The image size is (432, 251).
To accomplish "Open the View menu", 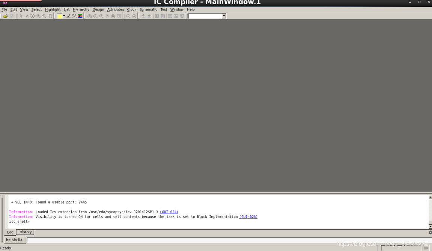I will [24, 9].
